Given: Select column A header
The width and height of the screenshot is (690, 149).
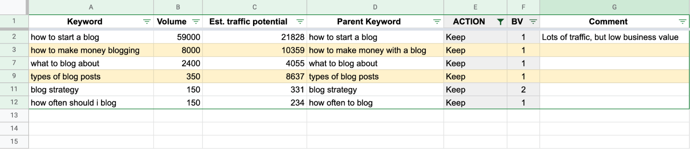Looking at the screenshot, I should coord(91,7).
